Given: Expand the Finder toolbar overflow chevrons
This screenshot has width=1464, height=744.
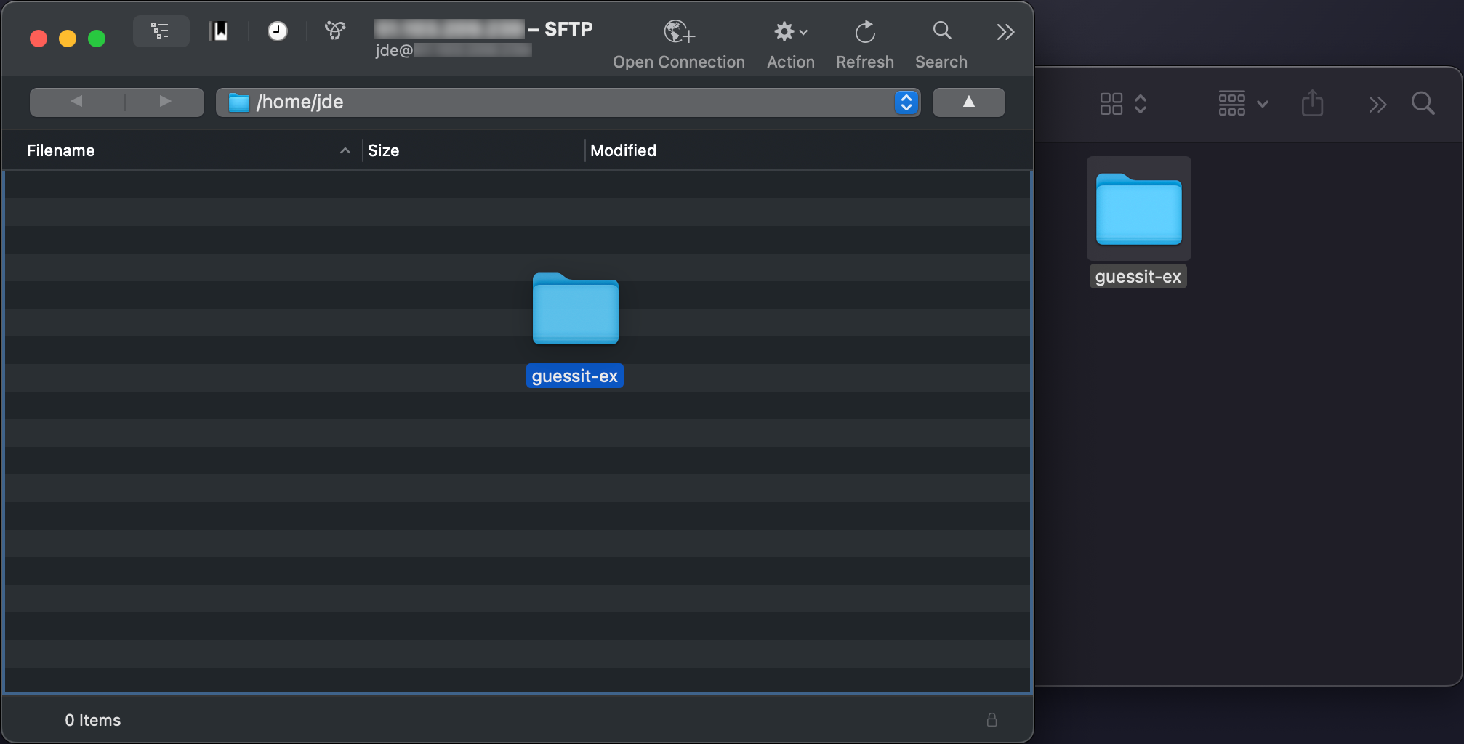Looking at the screenshot, I should pos(1377,105).
